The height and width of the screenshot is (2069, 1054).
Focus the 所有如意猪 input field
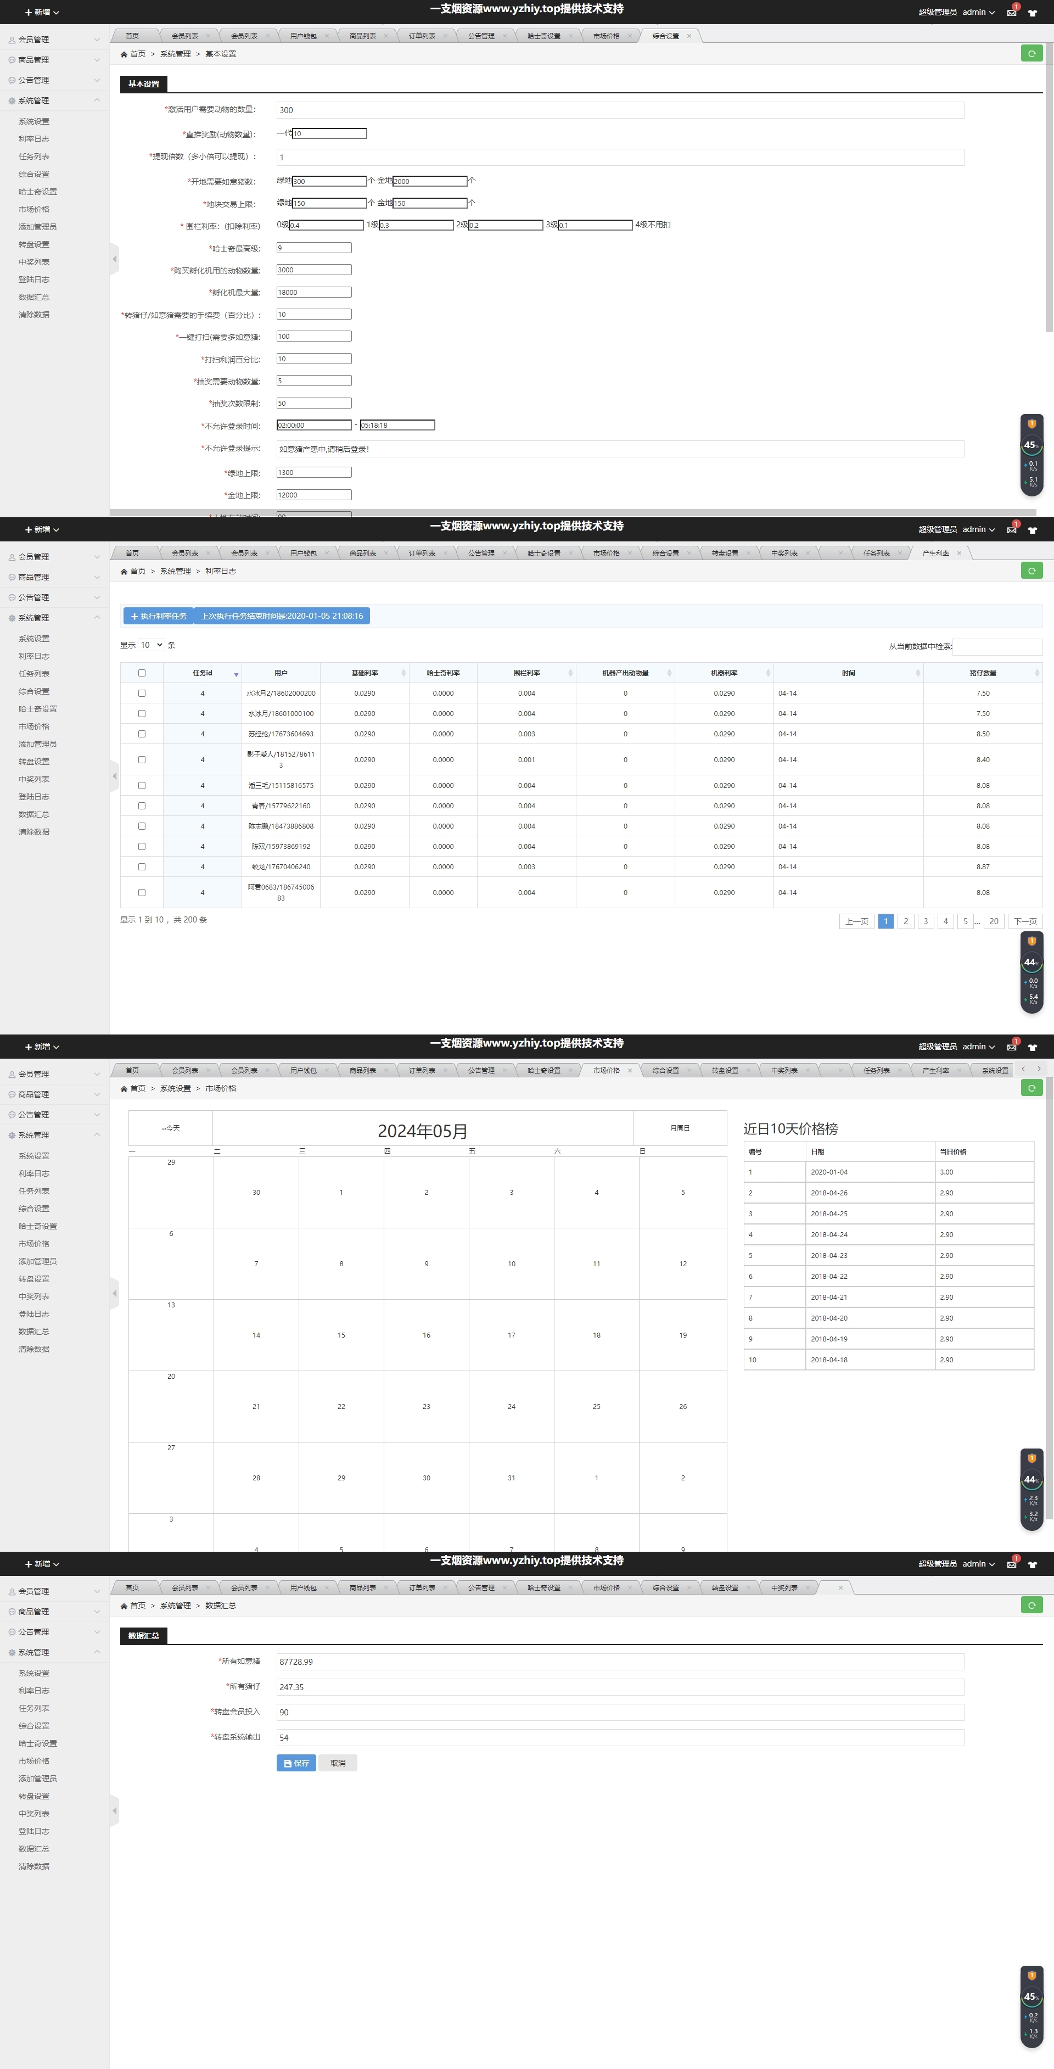[620, 1662]
